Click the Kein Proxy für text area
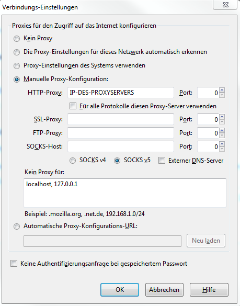This screenshot has height=306, width=240. point(125,193)
